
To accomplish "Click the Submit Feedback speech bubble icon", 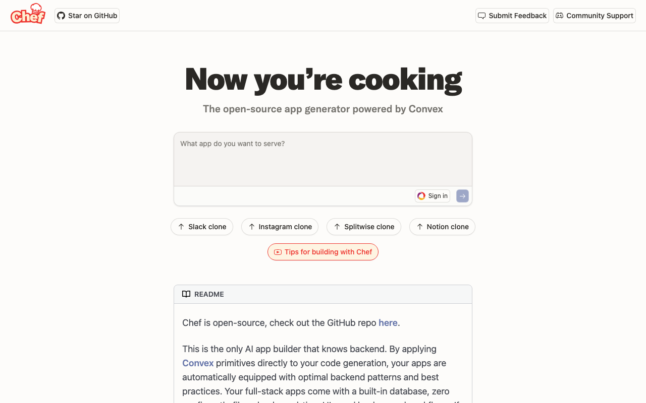I will pos(482,16).
